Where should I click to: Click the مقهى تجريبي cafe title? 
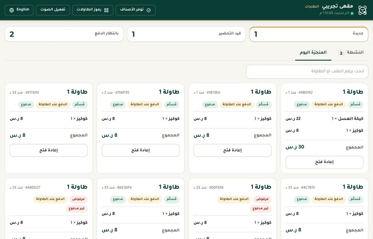tap(337, 6)
